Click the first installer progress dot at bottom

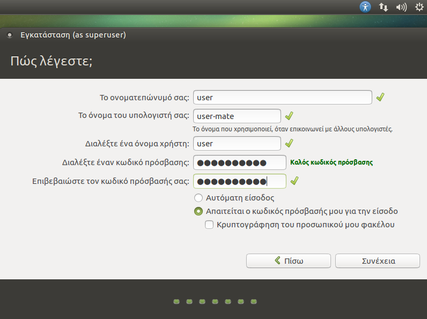[176, 302]
